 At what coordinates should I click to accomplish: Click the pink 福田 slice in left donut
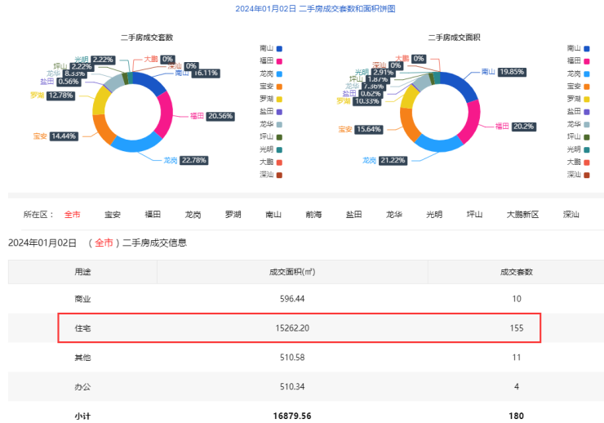click(x=166, y=115)
